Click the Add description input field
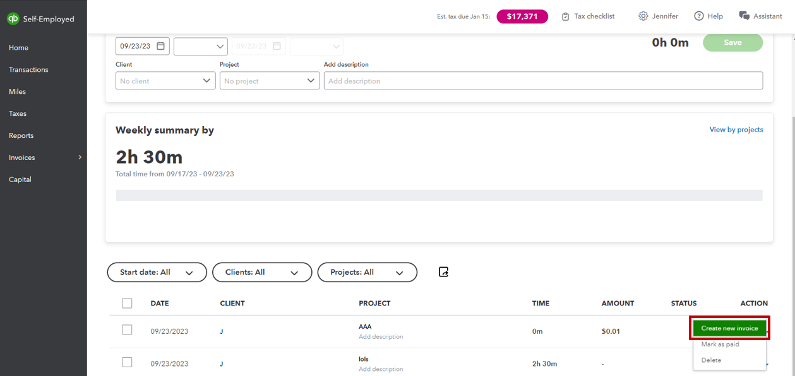This screenshot has width=795, height=376. (543, 81)
